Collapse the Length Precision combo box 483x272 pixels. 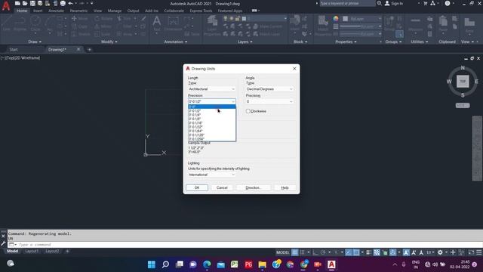pyautogui.click(x=212, y=101)
